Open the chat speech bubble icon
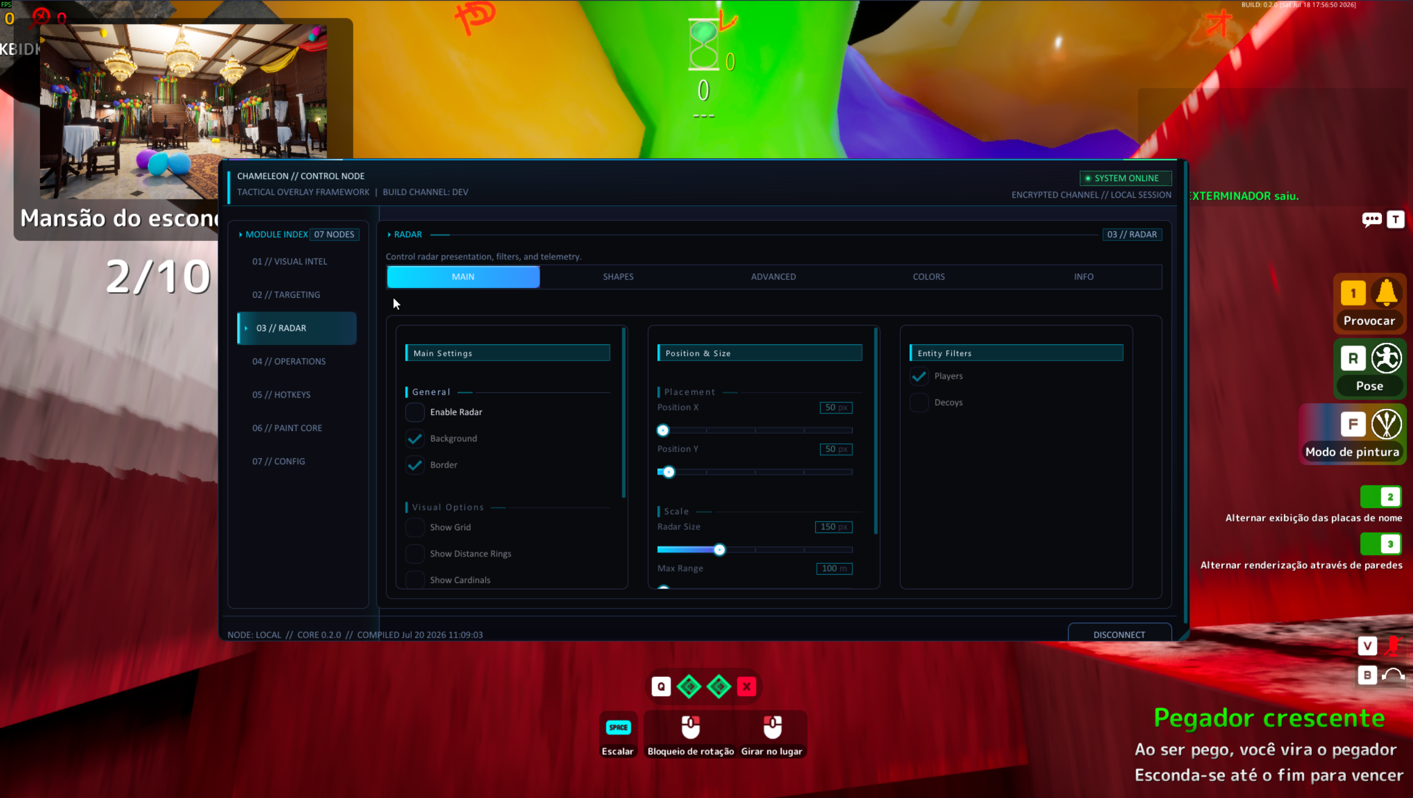The height and width of the screenshot is (798, 1413). coord(1371,219)
